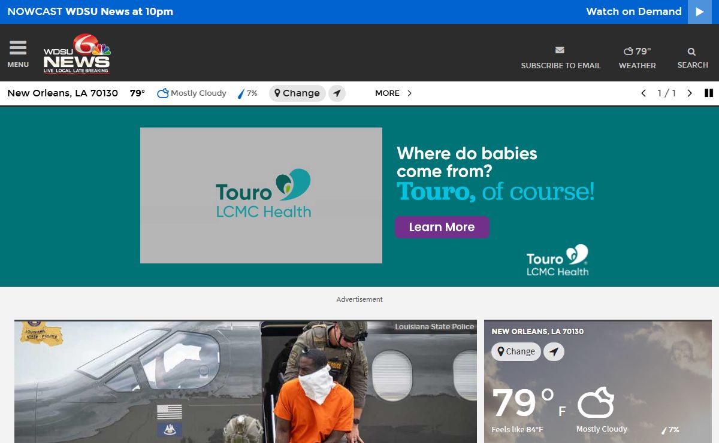Click the Touro LCMC Health logo in ad corner
The width and height of the screenshot is (719, 443).
(x=558, y=260)
